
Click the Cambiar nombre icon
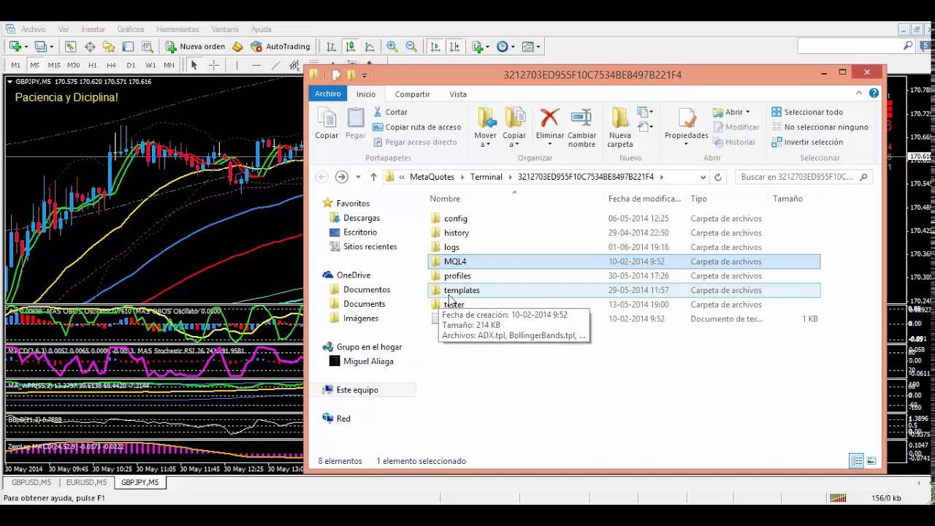pos(581,118)
